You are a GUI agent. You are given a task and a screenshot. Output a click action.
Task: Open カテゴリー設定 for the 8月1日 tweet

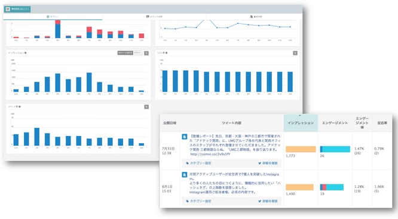pyautogui.click(x=198, y=201)
